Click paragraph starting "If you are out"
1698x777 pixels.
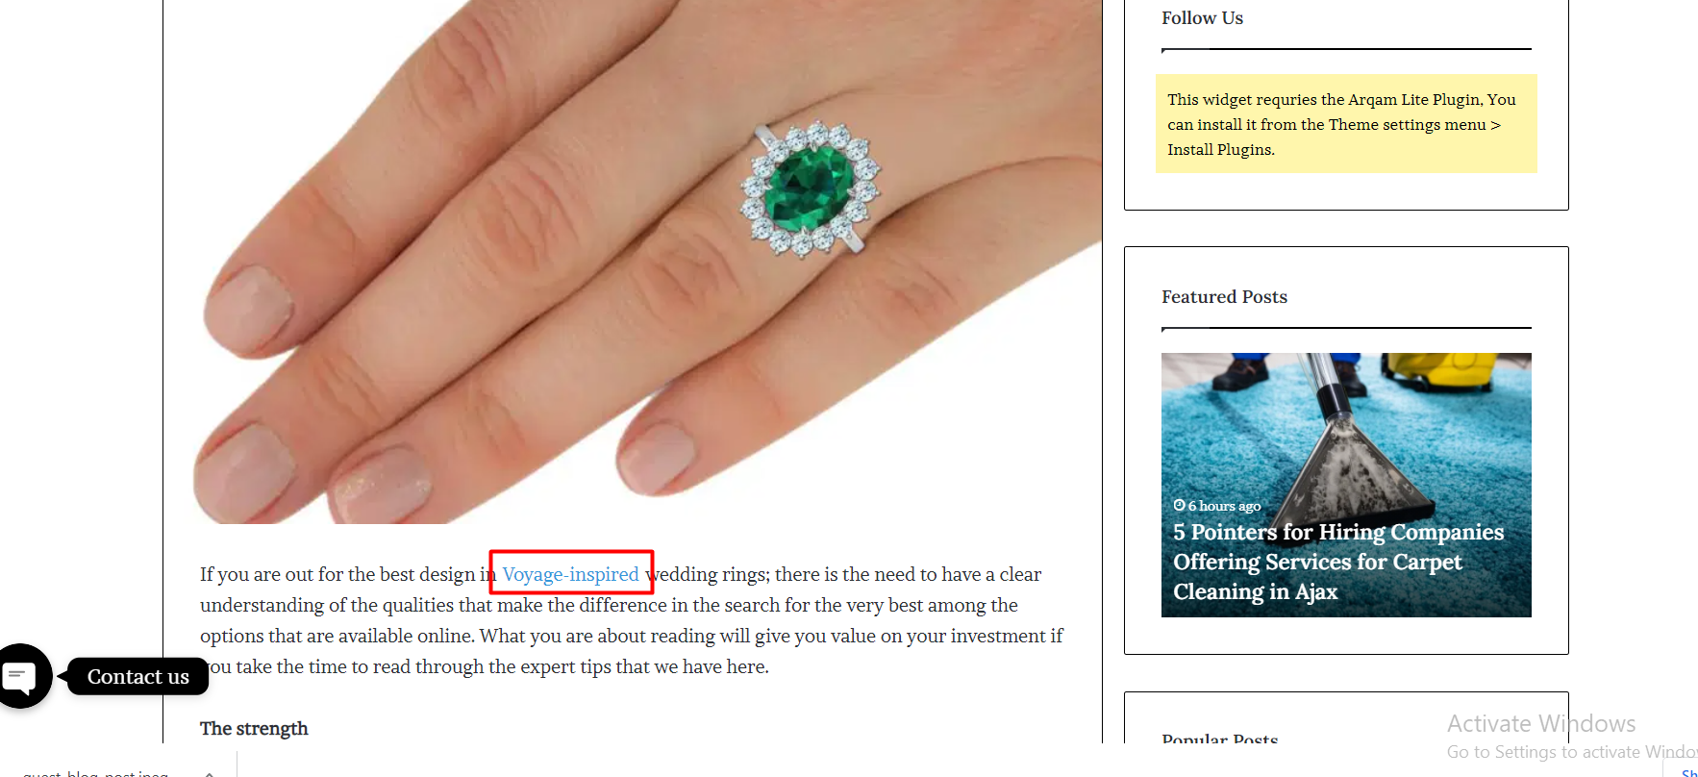click(632, 620)
